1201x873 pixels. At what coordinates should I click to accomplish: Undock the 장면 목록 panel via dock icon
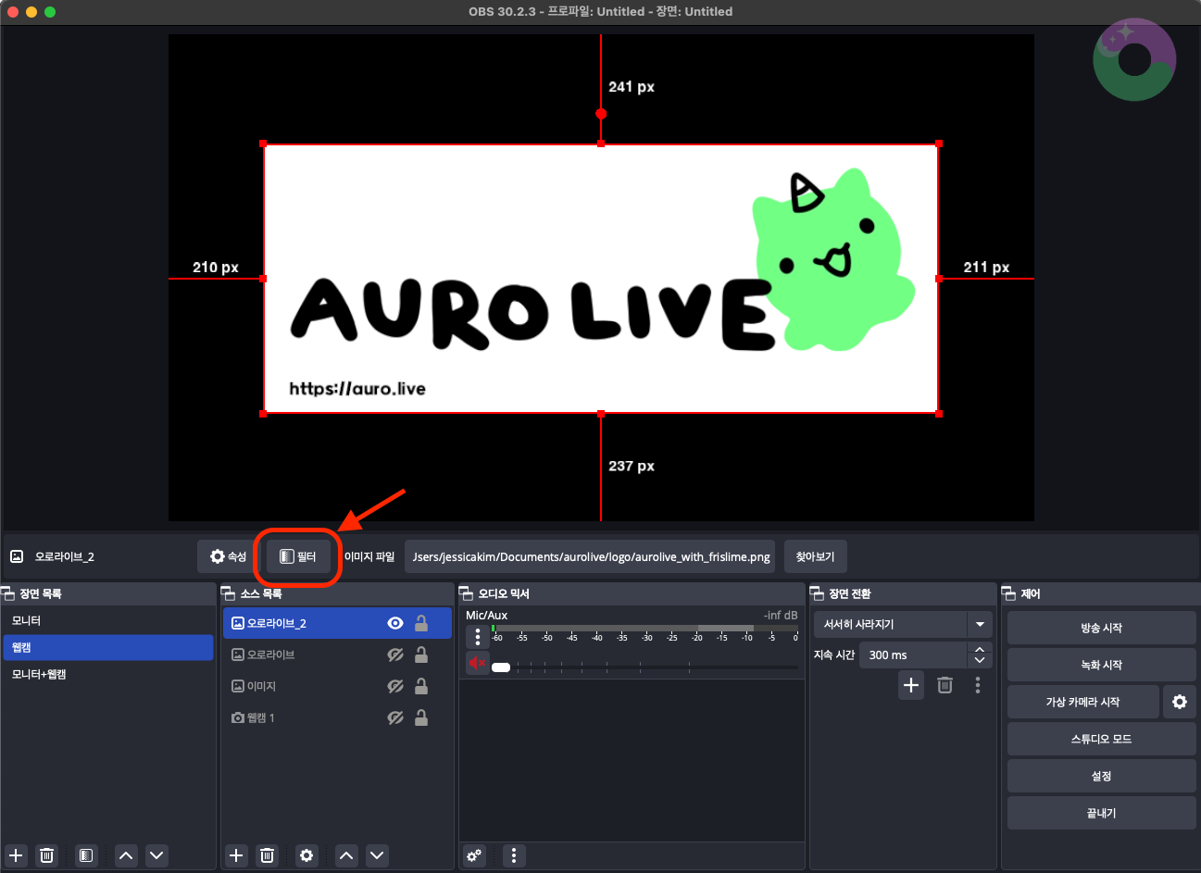(8, 593)
